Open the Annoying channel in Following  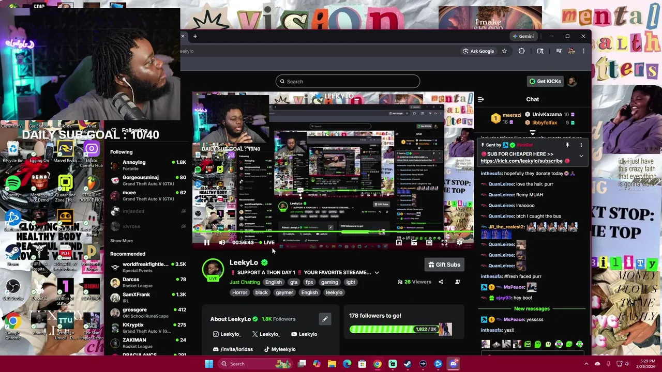tap(147, 165)
